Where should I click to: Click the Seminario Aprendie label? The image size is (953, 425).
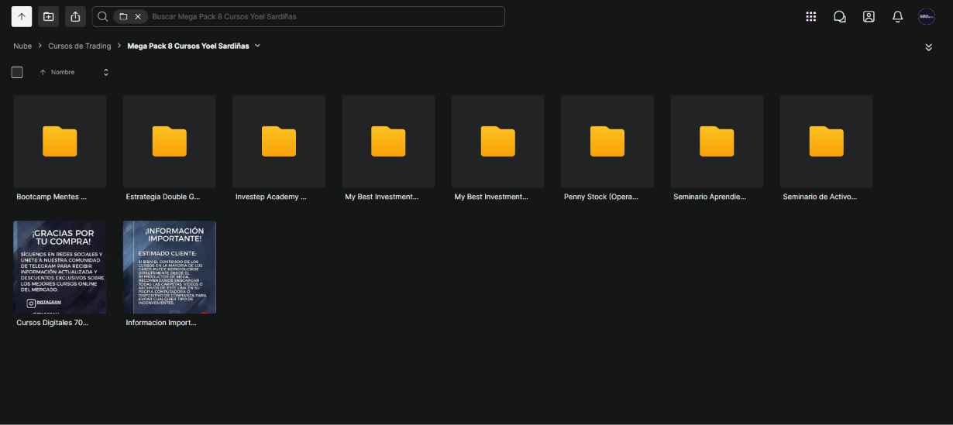710,197
